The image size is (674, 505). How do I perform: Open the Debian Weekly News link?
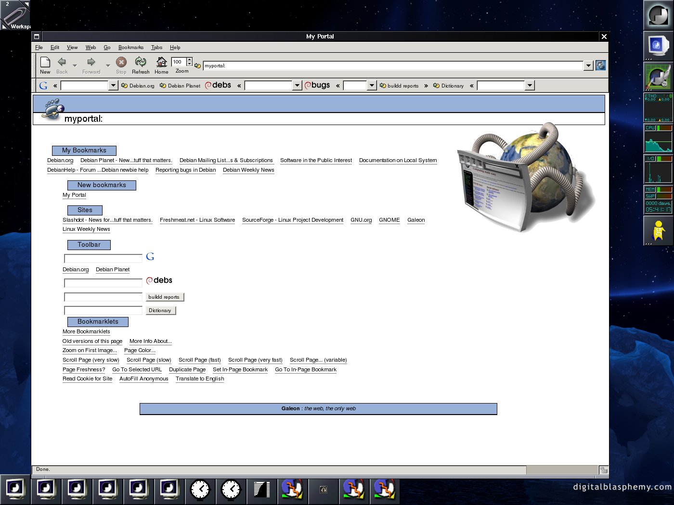click(248, 170)
